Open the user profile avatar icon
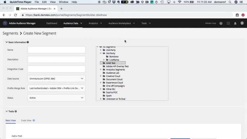 (242, 23)
